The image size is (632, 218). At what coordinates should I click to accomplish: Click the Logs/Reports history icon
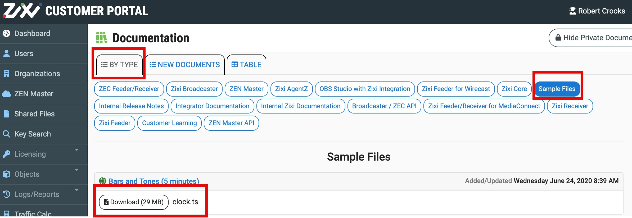point(6,194)
